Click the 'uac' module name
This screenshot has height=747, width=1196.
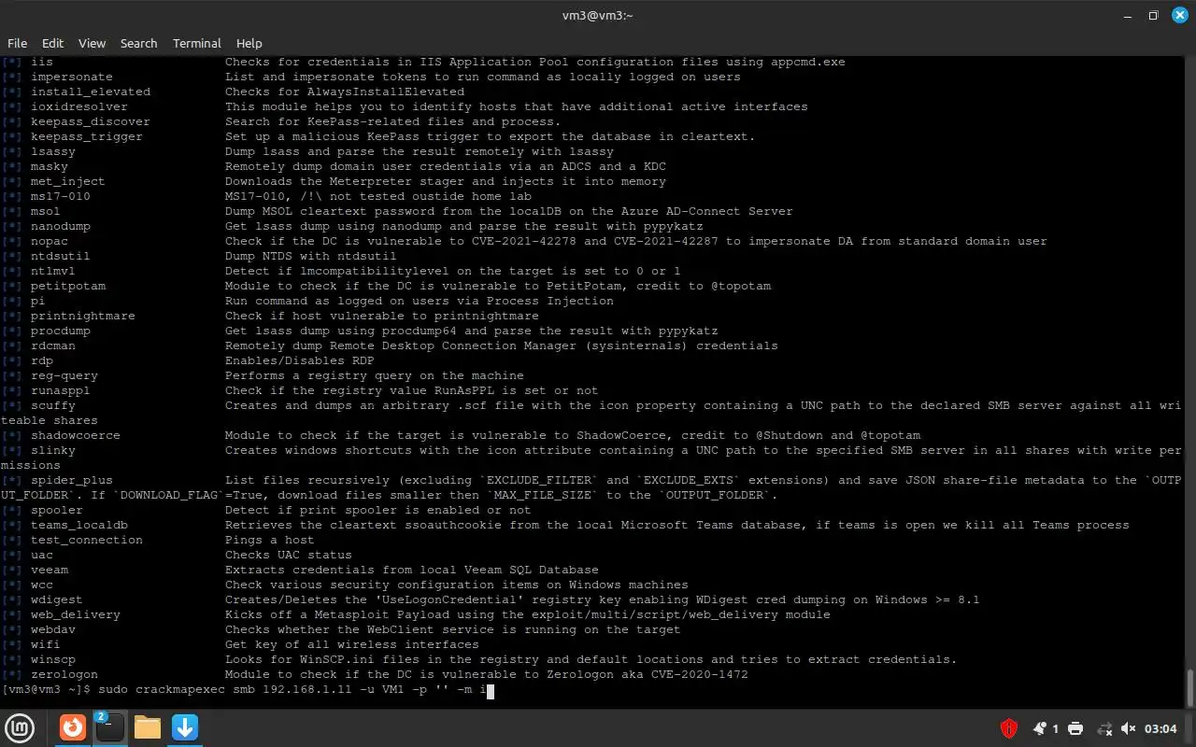coord(42,555)
